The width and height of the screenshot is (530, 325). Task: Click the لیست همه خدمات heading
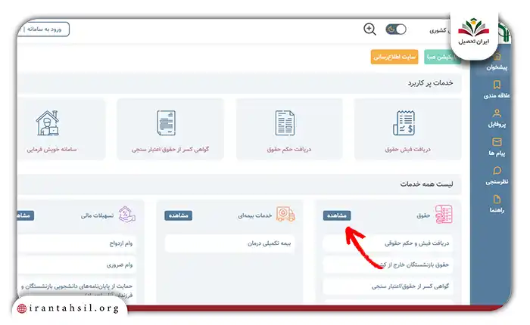point(426,184)
